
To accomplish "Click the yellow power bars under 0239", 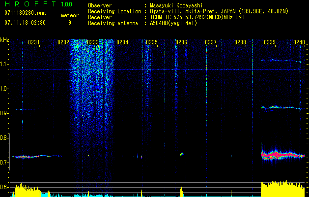I will pos(282,189).
